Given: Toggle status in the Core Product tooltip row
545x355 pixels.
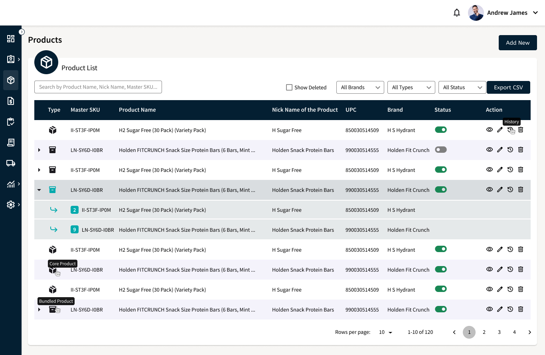Looking at the screenshot, I should click(x=440, y=269).
